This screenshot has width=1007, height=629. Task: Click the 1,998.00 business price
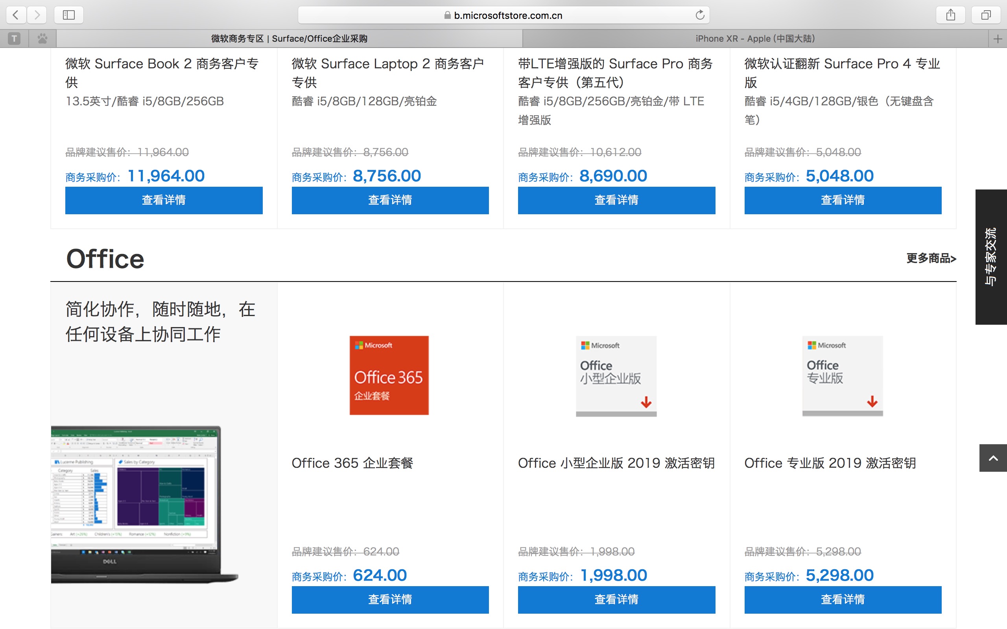[x=614, y=575]
